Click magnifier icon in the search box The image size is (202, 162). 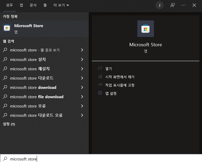pos(5,159)
